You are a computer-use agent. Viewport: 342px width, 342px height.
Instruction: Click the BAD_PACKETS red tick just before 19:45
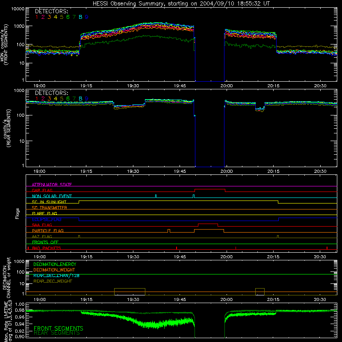[x=177, y=248]
